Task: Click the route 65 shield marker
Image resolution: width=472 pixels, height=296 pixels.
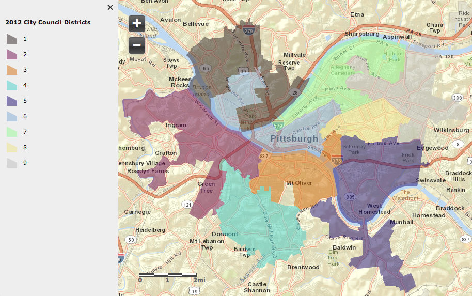Action: coord(206,68)
